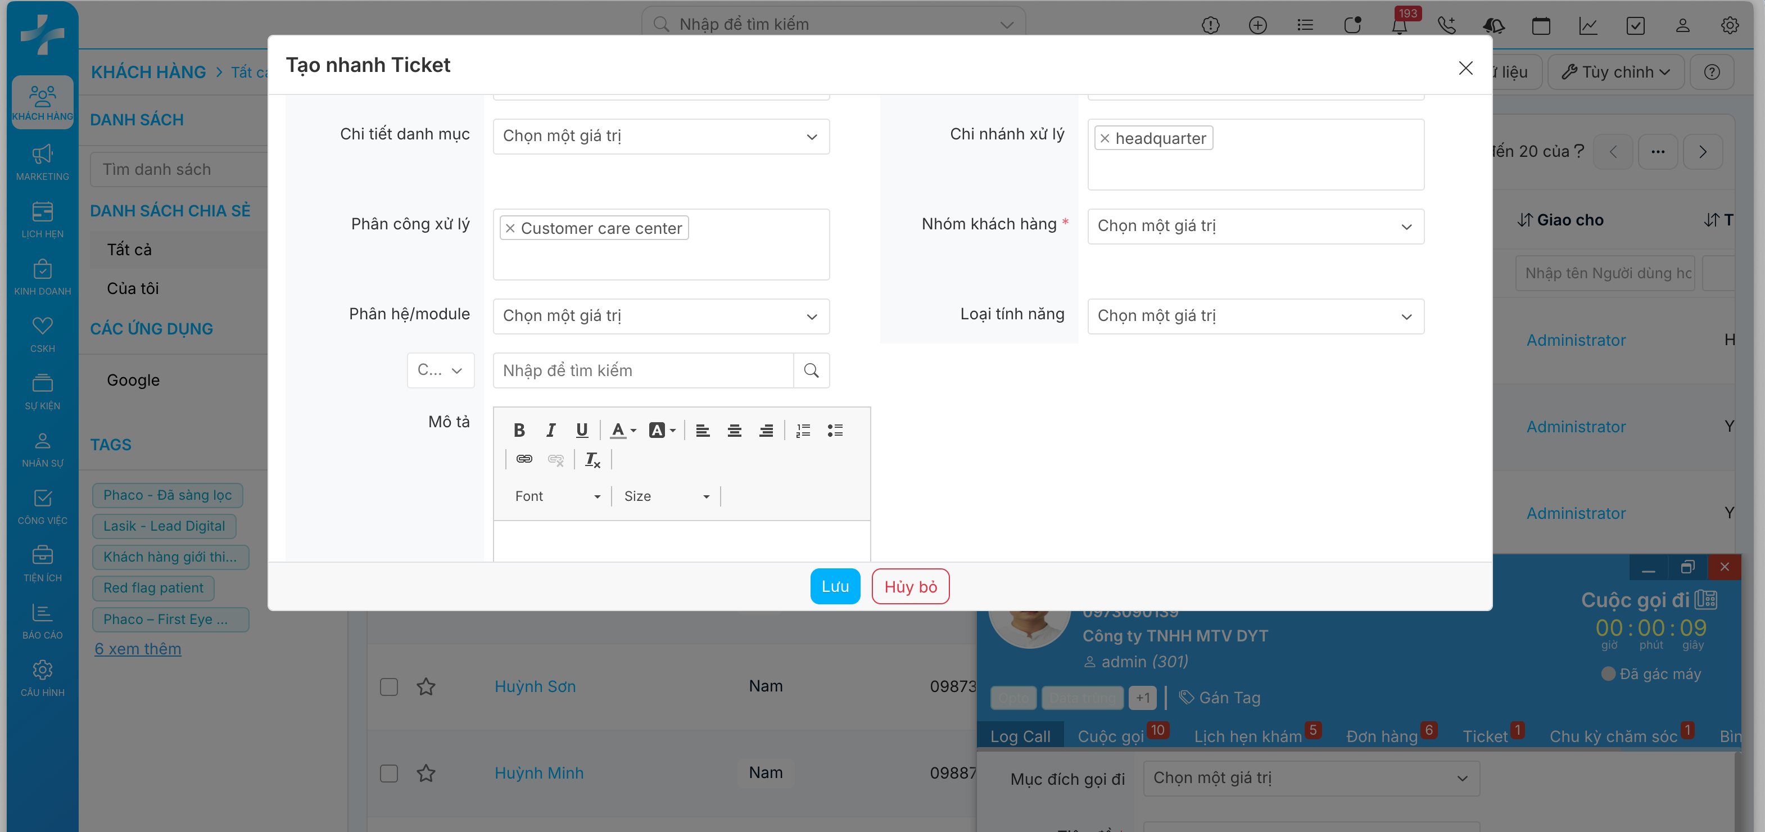This screenshot has width=1765, height=832.
Task: Click the underline formatting icon
Action: coord(582,431)
